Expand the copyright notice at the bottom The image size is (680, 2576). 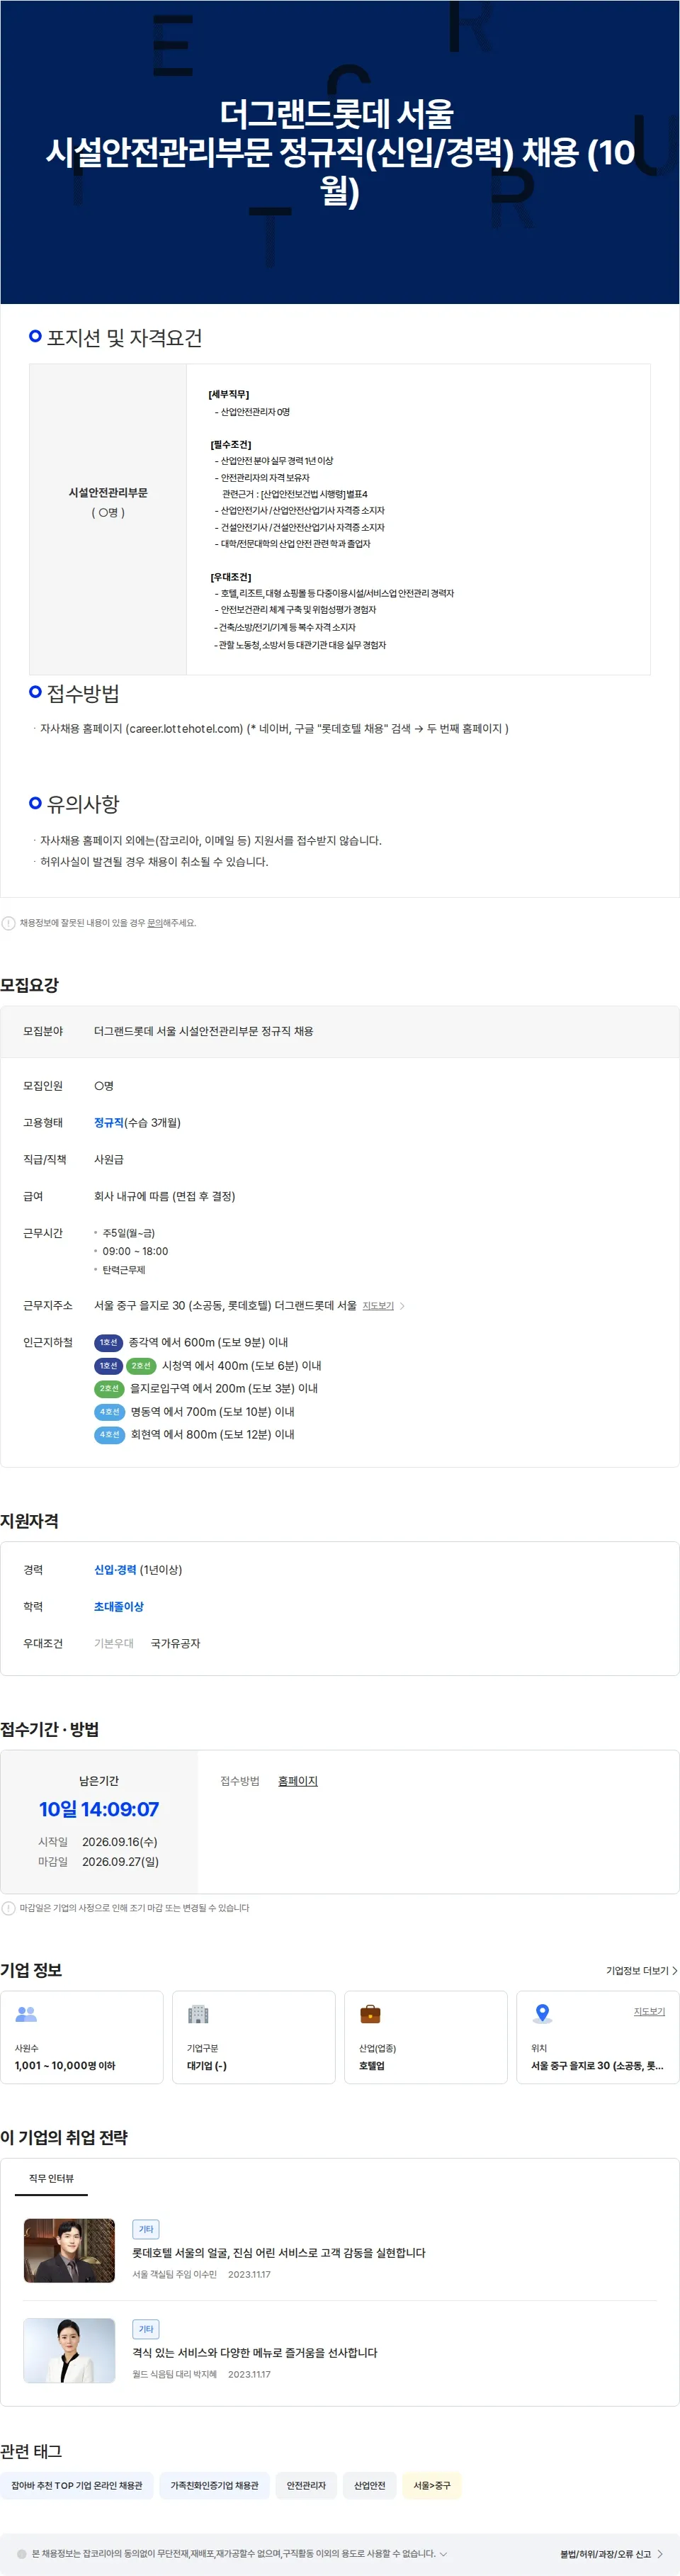point(443,2553)
